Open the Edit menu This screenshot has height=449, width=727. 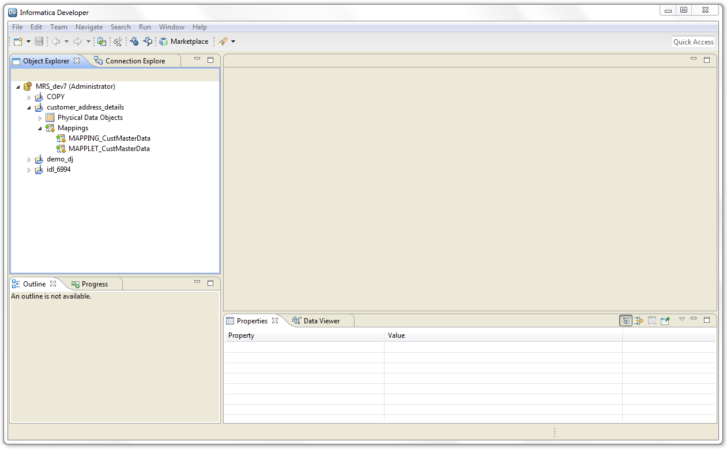[36, 27]
